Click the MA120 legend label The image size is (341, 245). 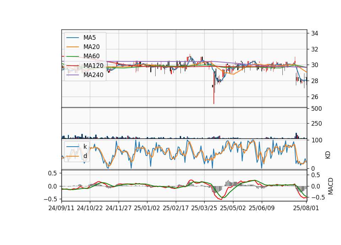point(93,65)
